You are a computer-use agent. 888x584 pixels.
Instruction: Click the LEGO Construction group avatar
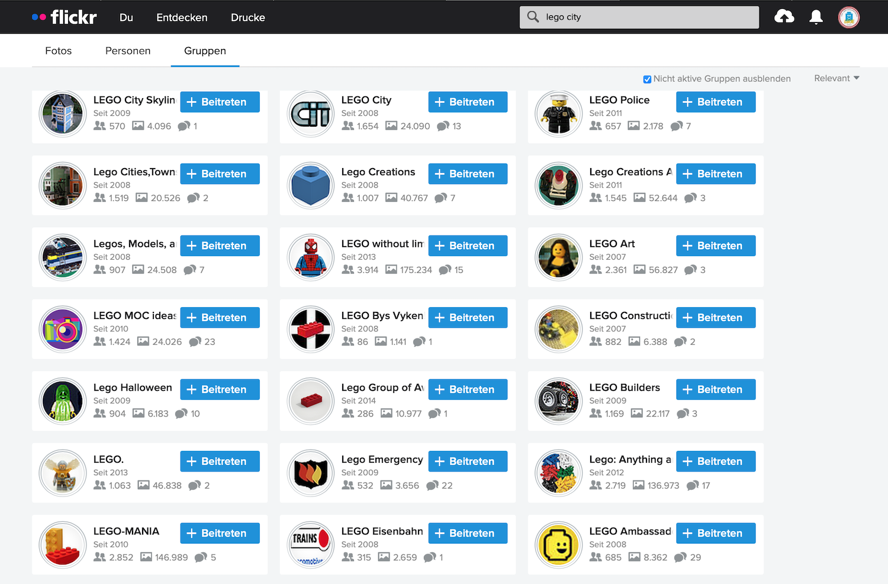pyautogui.click(x=559, y=329)
